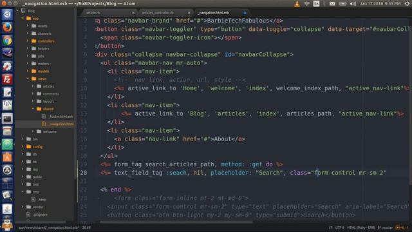Change grammar HTML (Ruby - ERB)

(361, 227)
